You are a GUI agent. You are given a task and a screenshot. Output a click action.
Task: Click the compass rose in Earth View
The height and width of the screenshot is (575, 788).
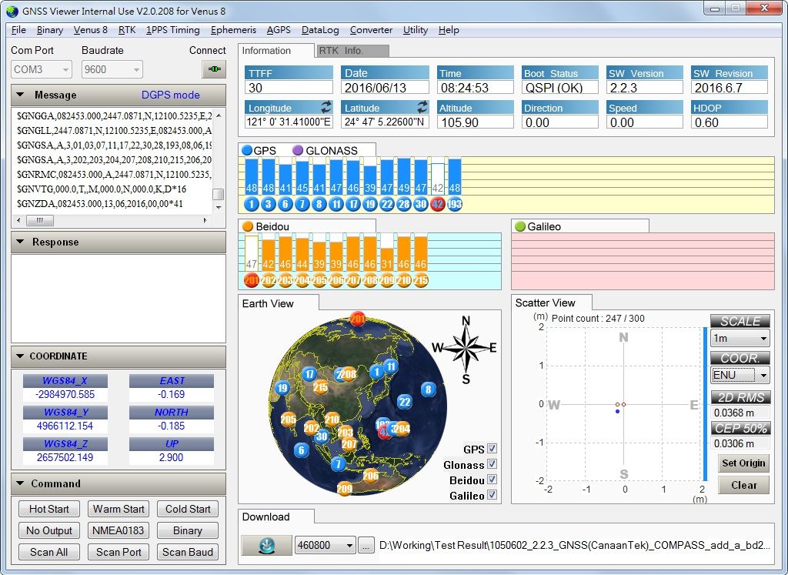[466, 347]
